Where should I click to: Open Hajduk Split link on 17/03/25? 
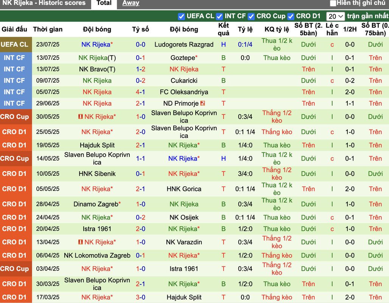(184, 297)
